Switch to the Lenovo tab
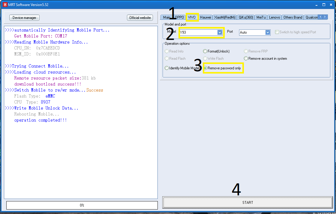336x214 pixels. [274, 17]
